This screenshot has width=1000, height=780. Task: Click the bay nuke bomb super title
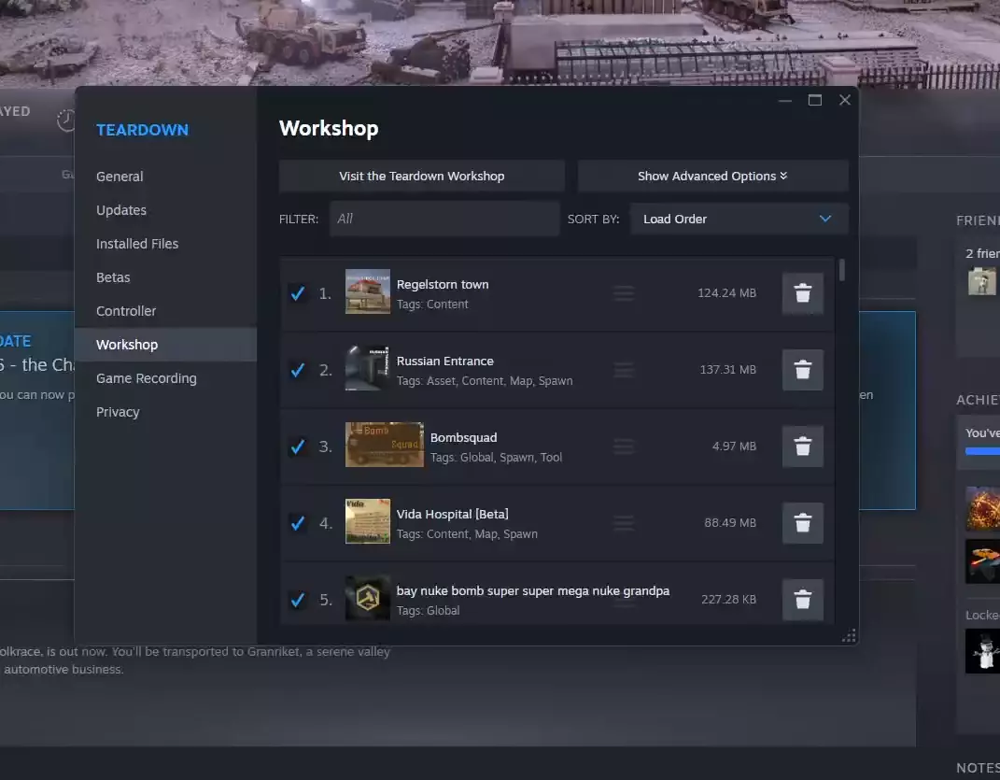point(533,590)
